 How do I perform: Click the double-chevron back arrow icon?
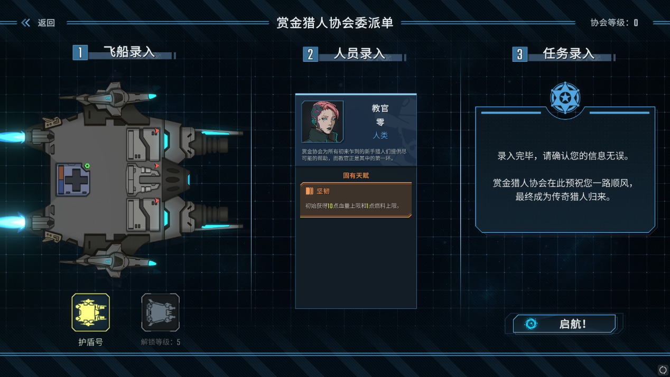[25, 23]
